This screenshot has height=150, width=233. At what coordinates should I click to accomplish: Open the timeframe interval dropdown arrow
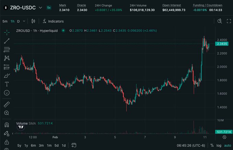[23, 21]
